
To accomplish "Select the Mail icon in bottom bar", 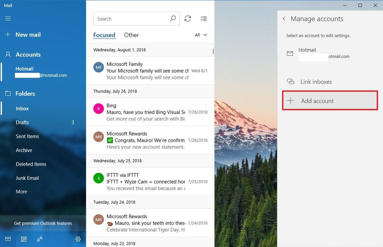I will (7, 239).
